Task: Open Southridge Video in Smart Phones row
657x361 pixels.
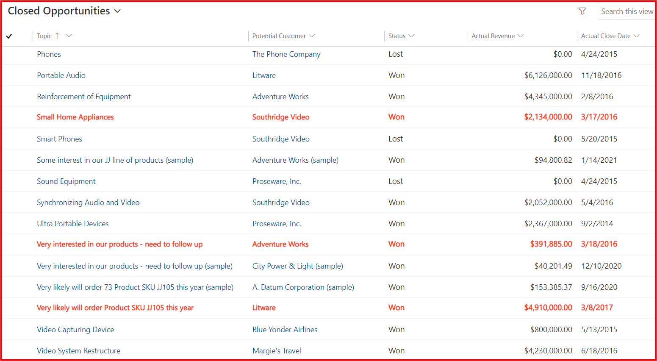Action: click(281, 139)
